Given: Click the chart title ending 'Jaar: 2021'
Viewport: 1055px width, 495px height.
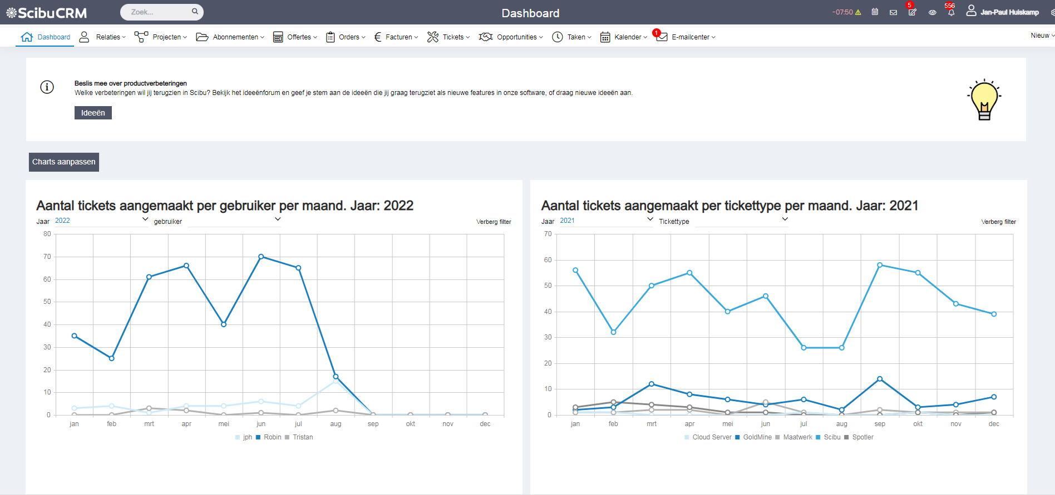Looking at the screenshot, I should tap(729, 206).
